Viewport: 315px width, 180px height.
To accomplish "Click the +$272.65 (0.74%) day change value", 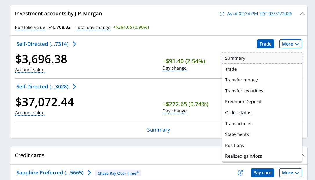I will coord(185,104).
